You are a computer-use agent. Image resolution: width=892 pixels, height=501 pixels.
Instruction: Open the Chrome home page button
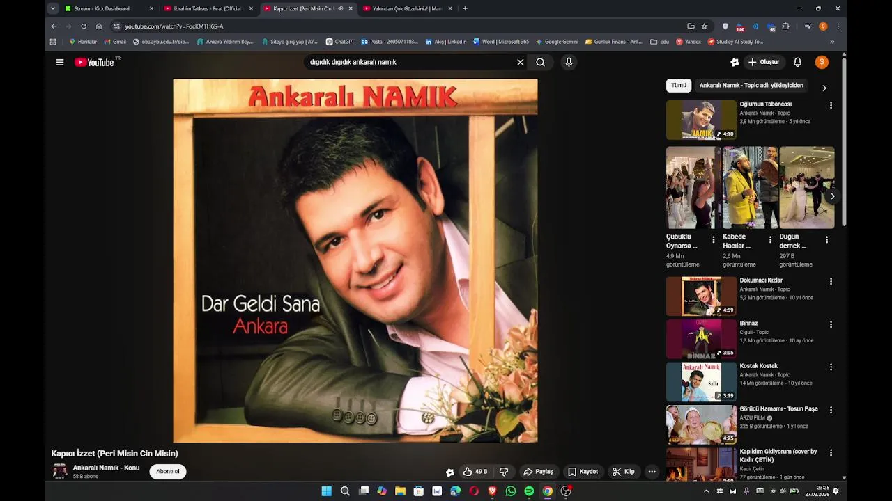[99, 26]
